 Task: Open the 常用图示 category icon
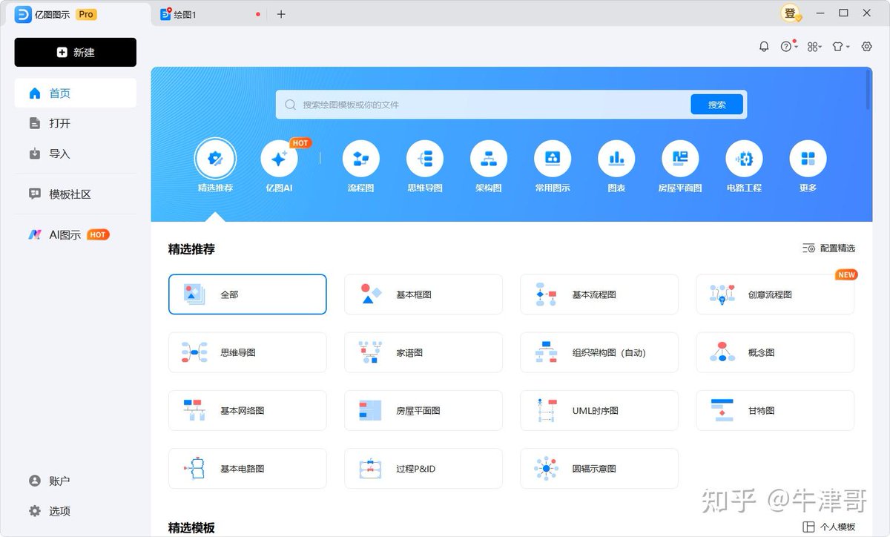click(553, 159)
